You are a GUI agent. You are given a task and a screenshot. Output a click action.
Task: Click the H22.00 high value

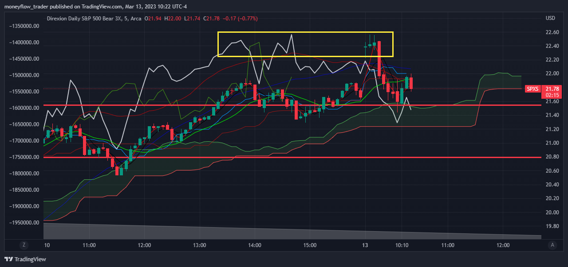tap(173, 18)
